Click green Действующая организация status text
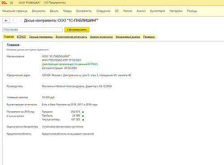224x165 pixels. click(x=70, y=64)
